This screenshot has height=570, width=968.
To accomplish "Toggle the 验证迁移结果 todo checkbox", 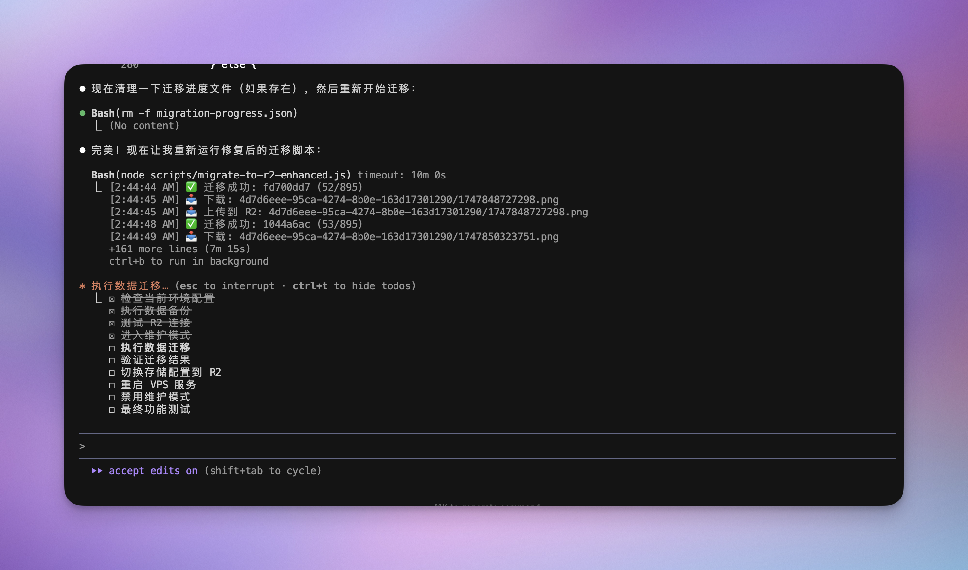I will [112, 360].
